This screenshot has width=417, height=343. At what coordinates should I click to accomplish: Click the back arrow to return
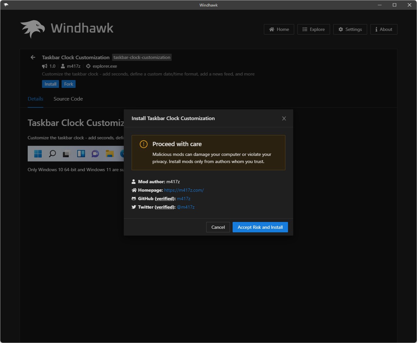tap(33, 57)
